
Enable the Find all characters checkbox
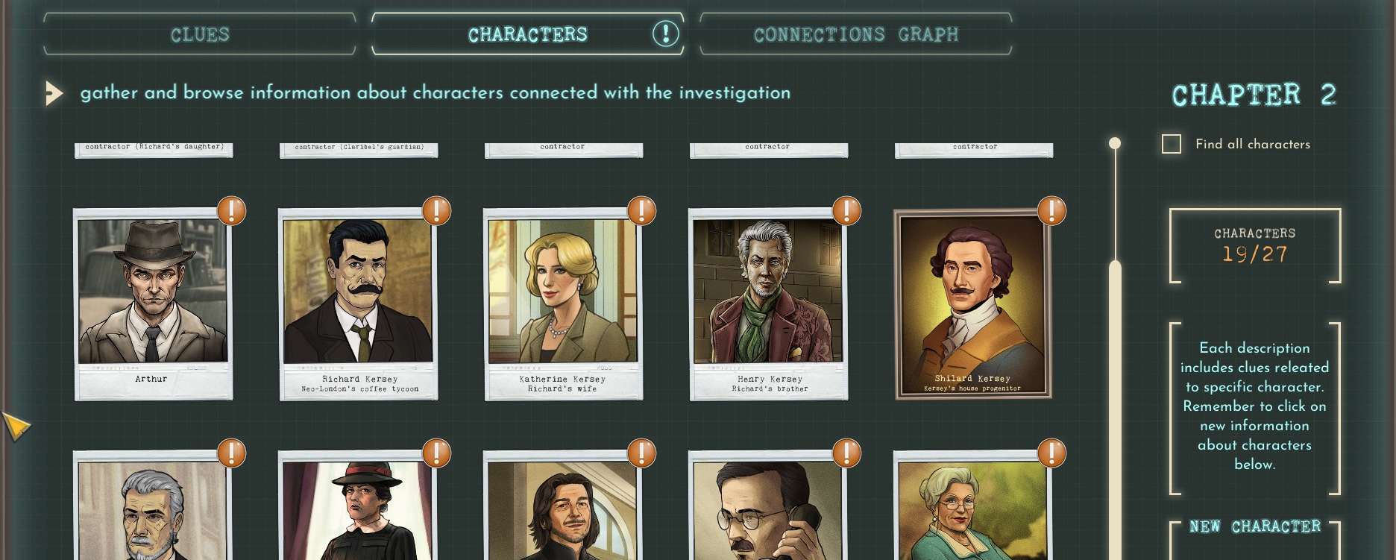(x=1172, y=144)
